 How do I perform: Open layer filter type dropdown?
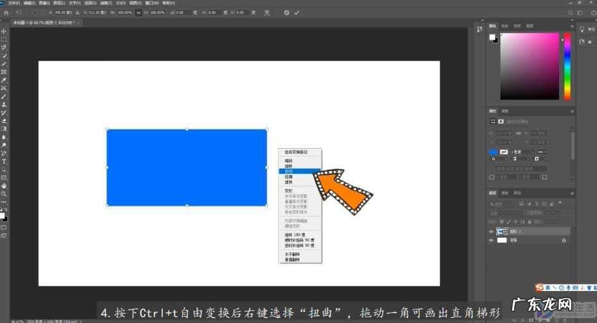[503, 204]
